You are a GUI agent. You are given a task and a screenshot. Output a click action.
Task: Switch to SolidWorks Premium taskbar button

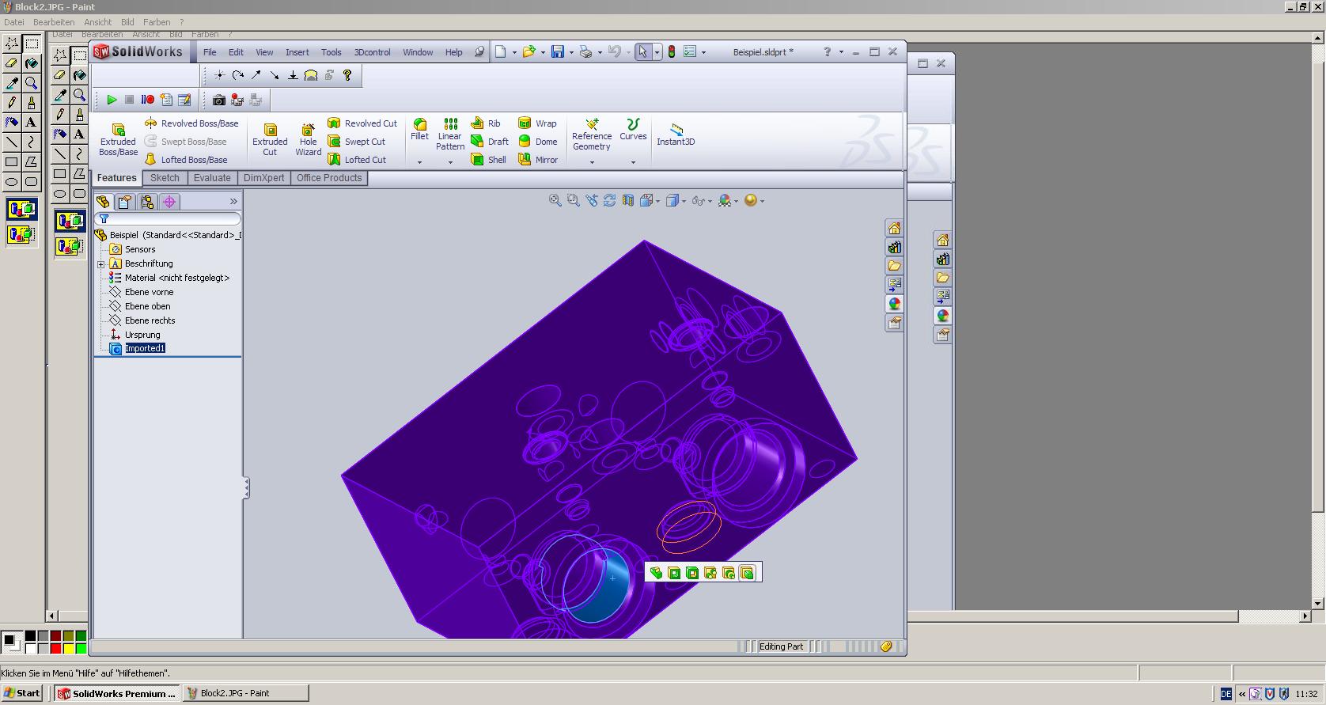117,693
